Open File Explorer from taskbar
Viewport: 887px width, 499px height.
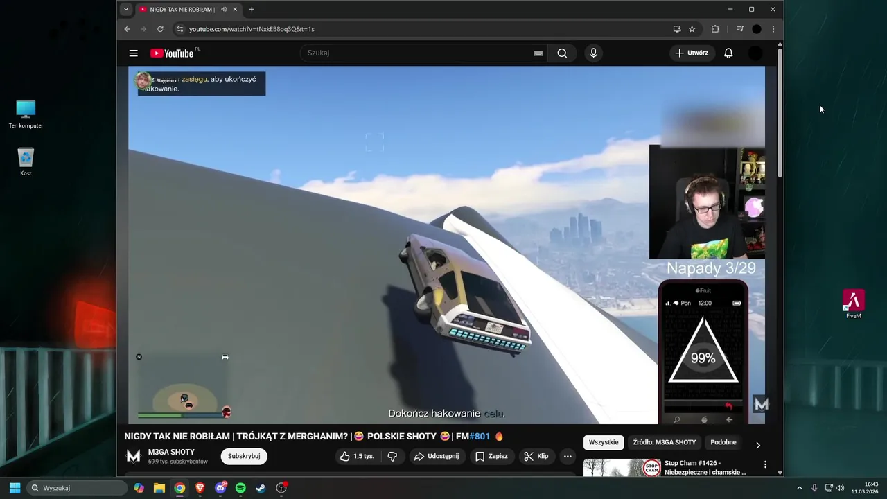pos(159,488)
